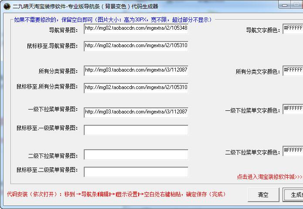Select the 二级下拉菜单文字颜色 color field

293,151
